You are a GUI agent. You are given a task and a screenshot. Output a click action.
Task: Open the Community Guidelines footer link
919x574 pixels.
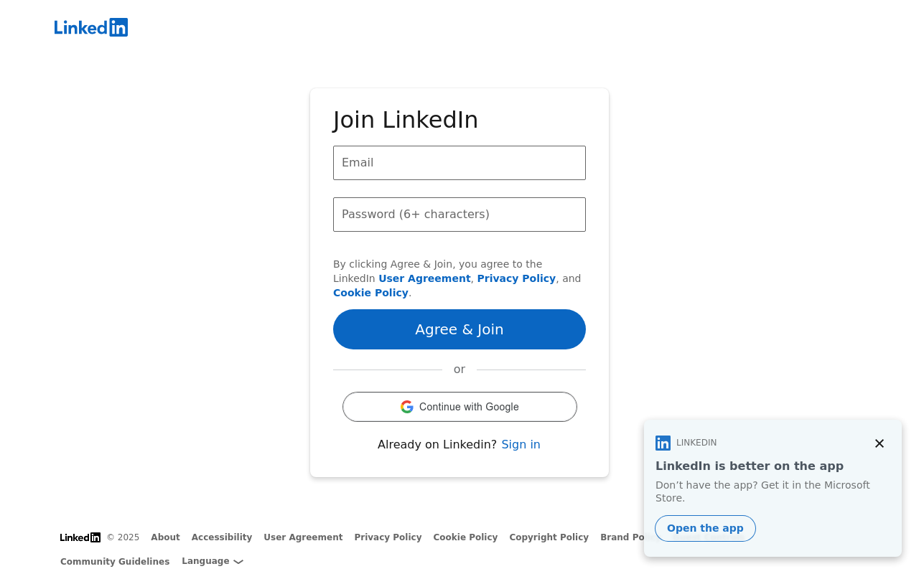click(115, 562)
